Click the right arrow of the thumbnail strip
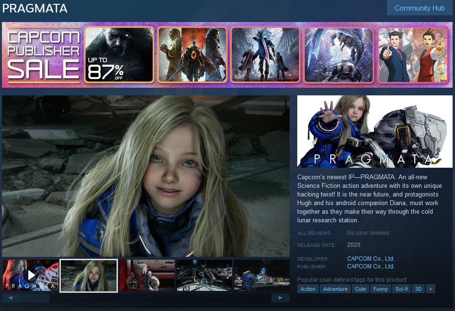Image resolution: width=455 pixels, height=311 pixels. pyautogui.click(x=280, y=298)
